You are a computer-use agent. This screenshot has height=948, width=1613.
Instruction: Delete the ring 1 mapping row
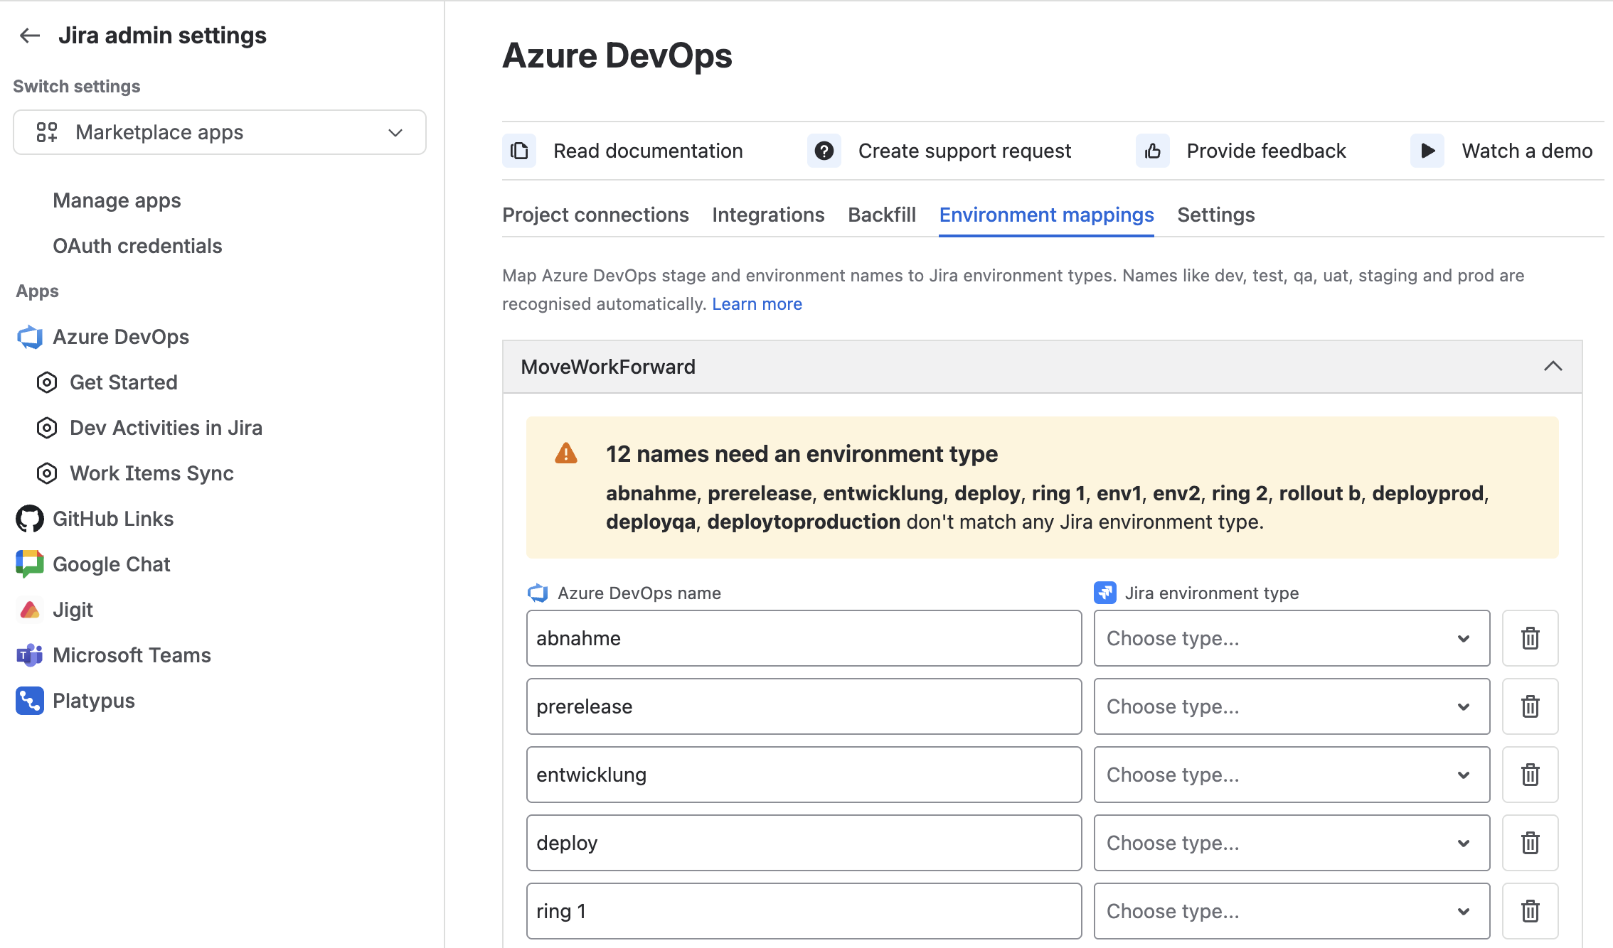click(x=1531, y=911)
